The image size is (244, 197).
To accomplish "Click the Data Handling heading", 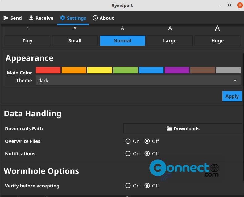I will (32, 114).
